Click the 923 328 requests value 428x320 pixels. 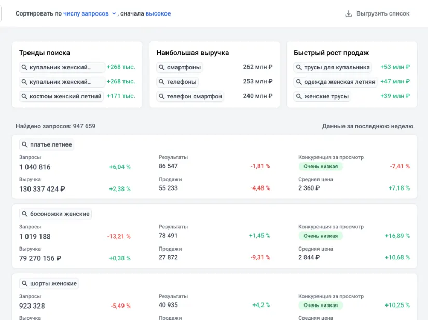point(32,306)
